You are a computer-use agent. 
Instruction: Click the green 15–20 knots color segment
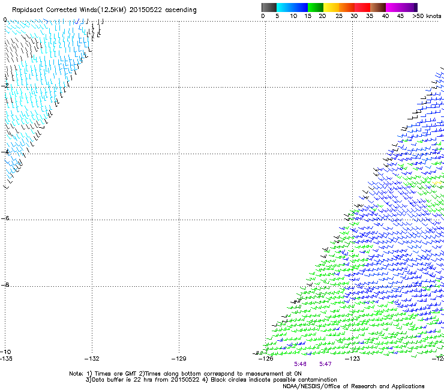pyautogui.click(x=316, y=7)
